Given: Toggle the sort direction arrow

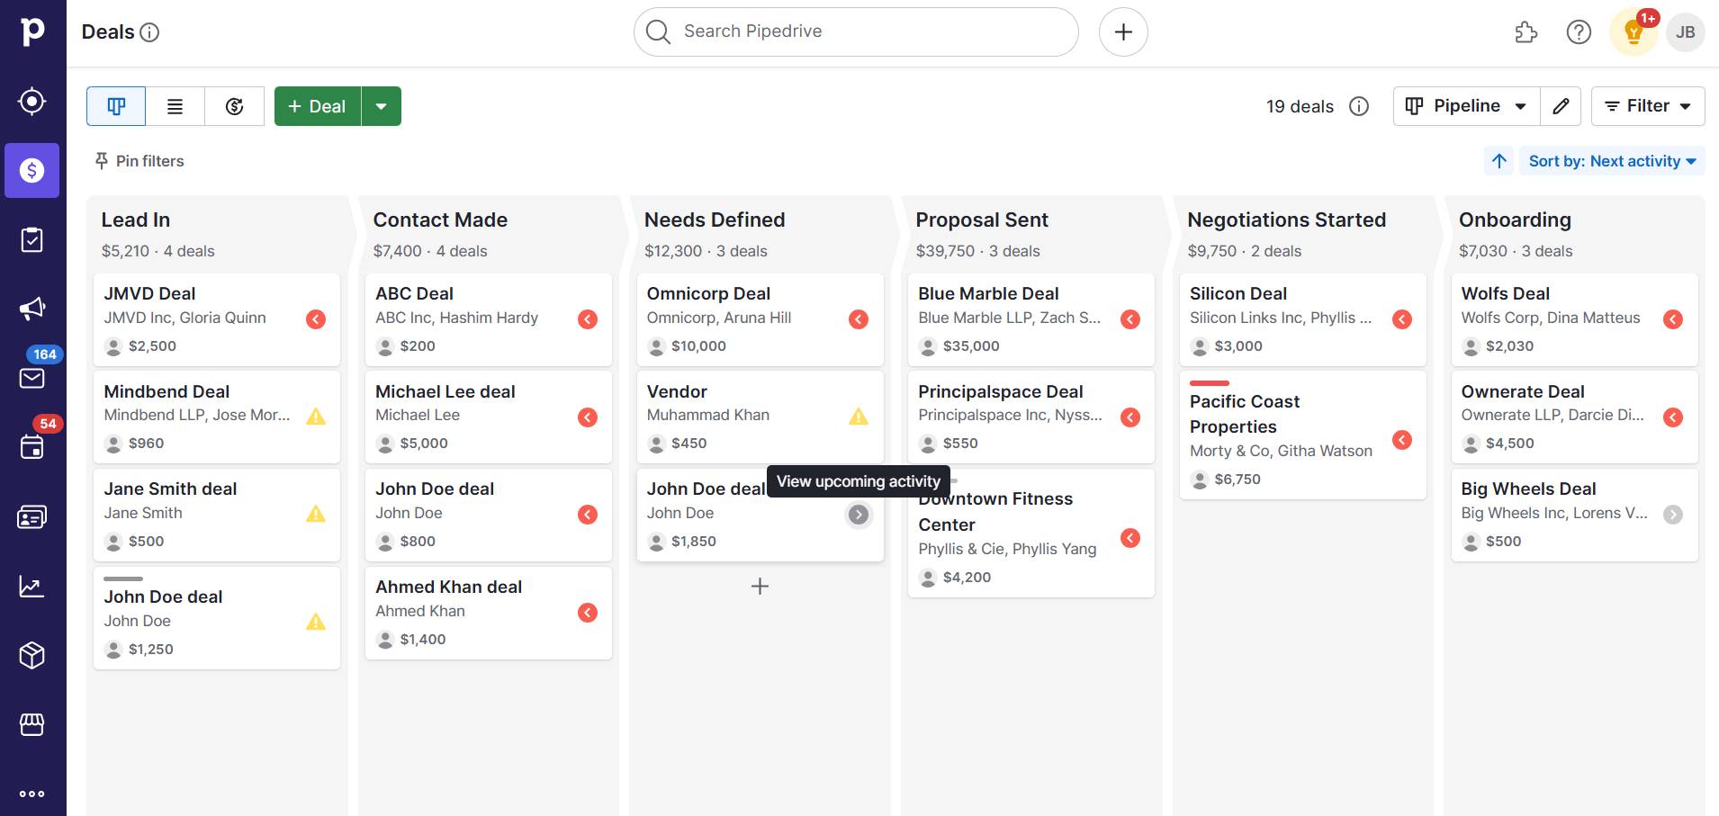Looking at the screenshot, I should point(1498,161).
